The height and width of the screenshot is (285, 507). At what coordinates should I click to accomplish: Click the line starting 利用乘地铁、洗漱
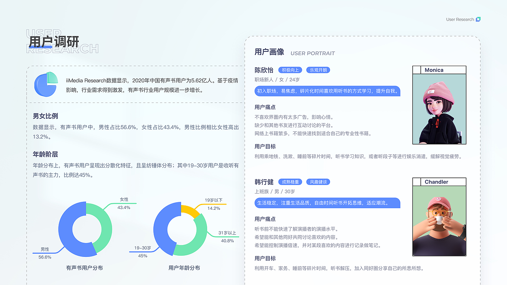(x=359, y=157)
